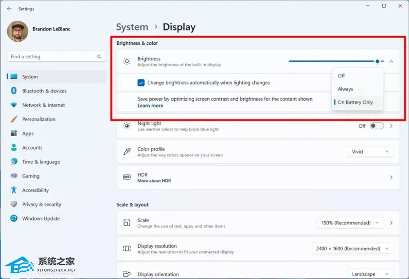Open Gaming settings section

(x=31, y=176)
